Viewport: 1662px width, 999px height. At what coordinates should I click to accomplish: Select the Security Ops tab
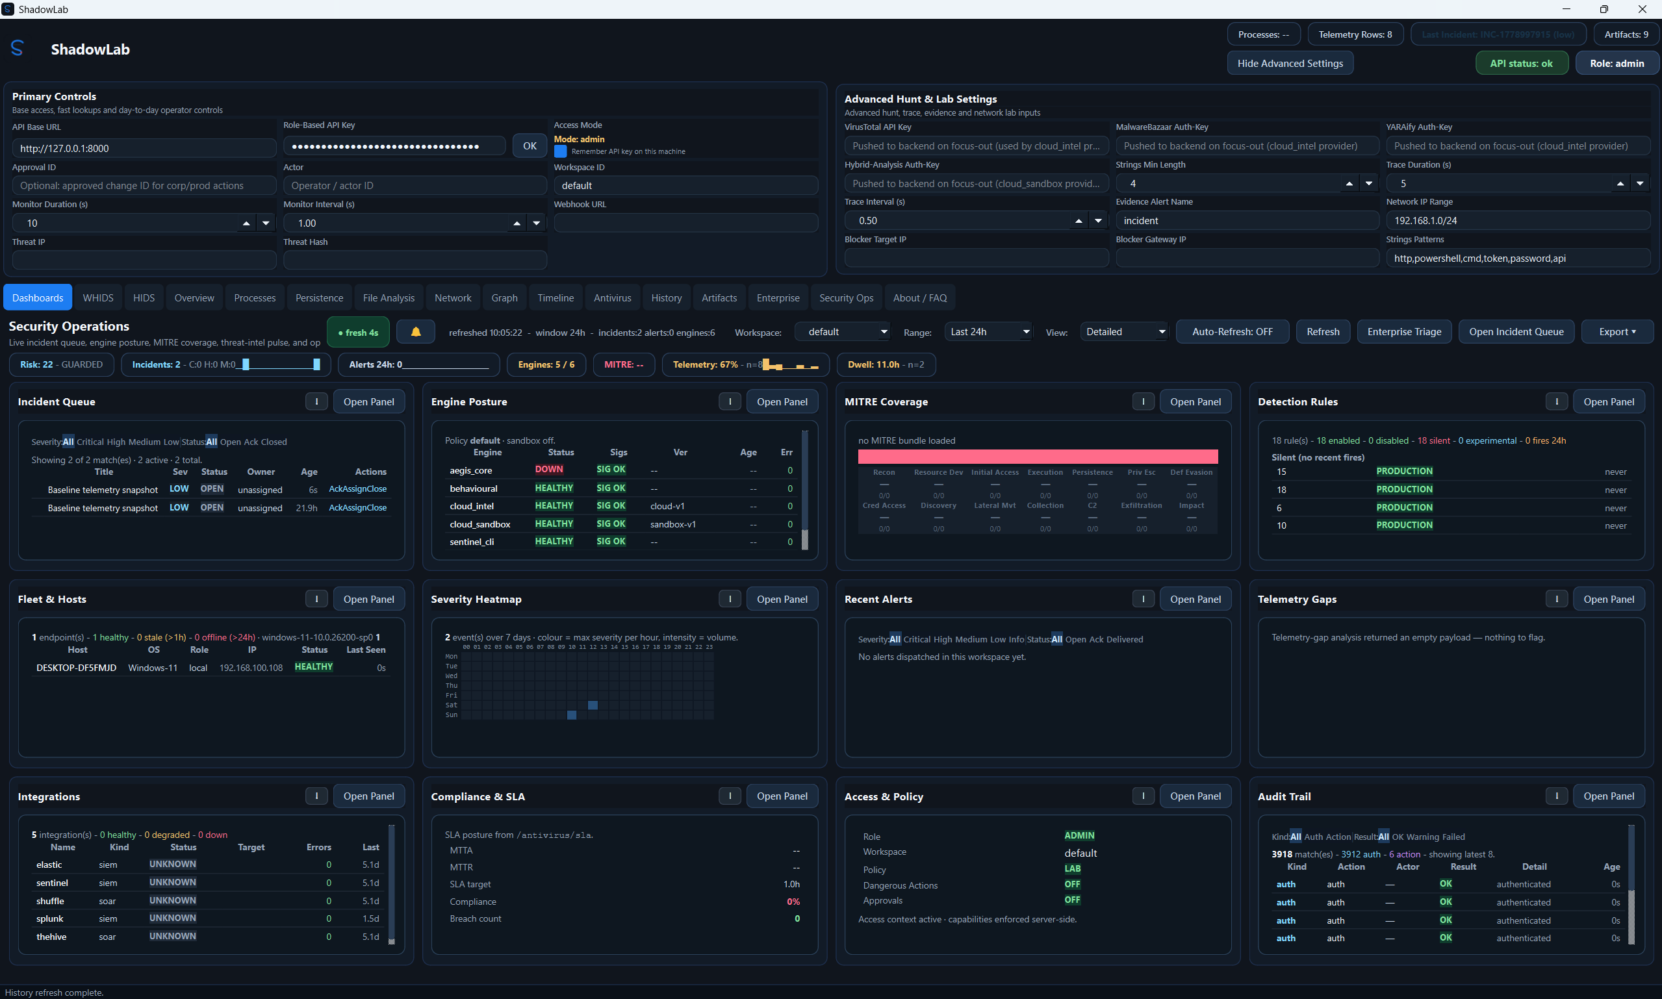pyautogui.click(x=846, y=297)
